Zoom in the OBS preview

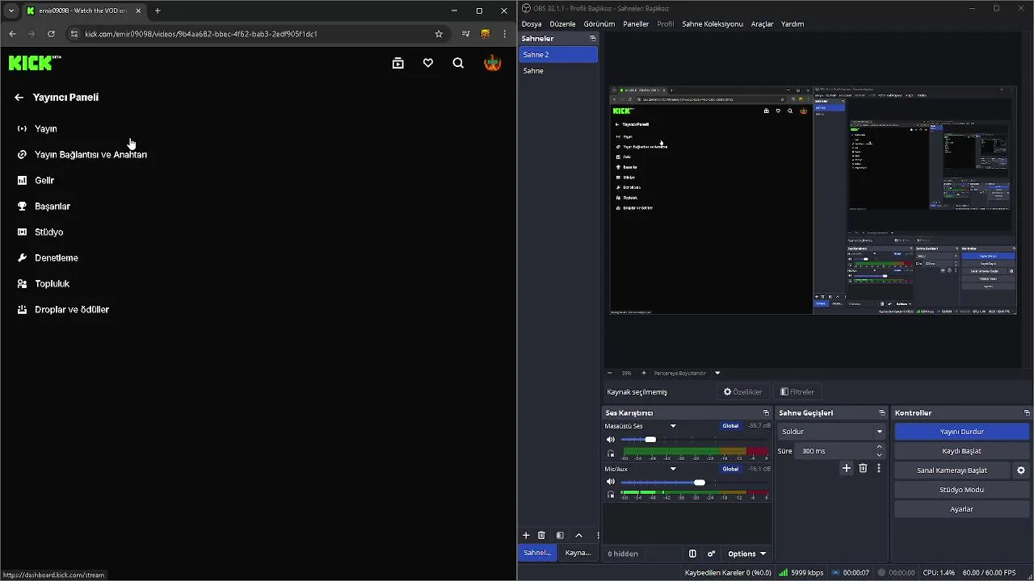tap(644, 373)
